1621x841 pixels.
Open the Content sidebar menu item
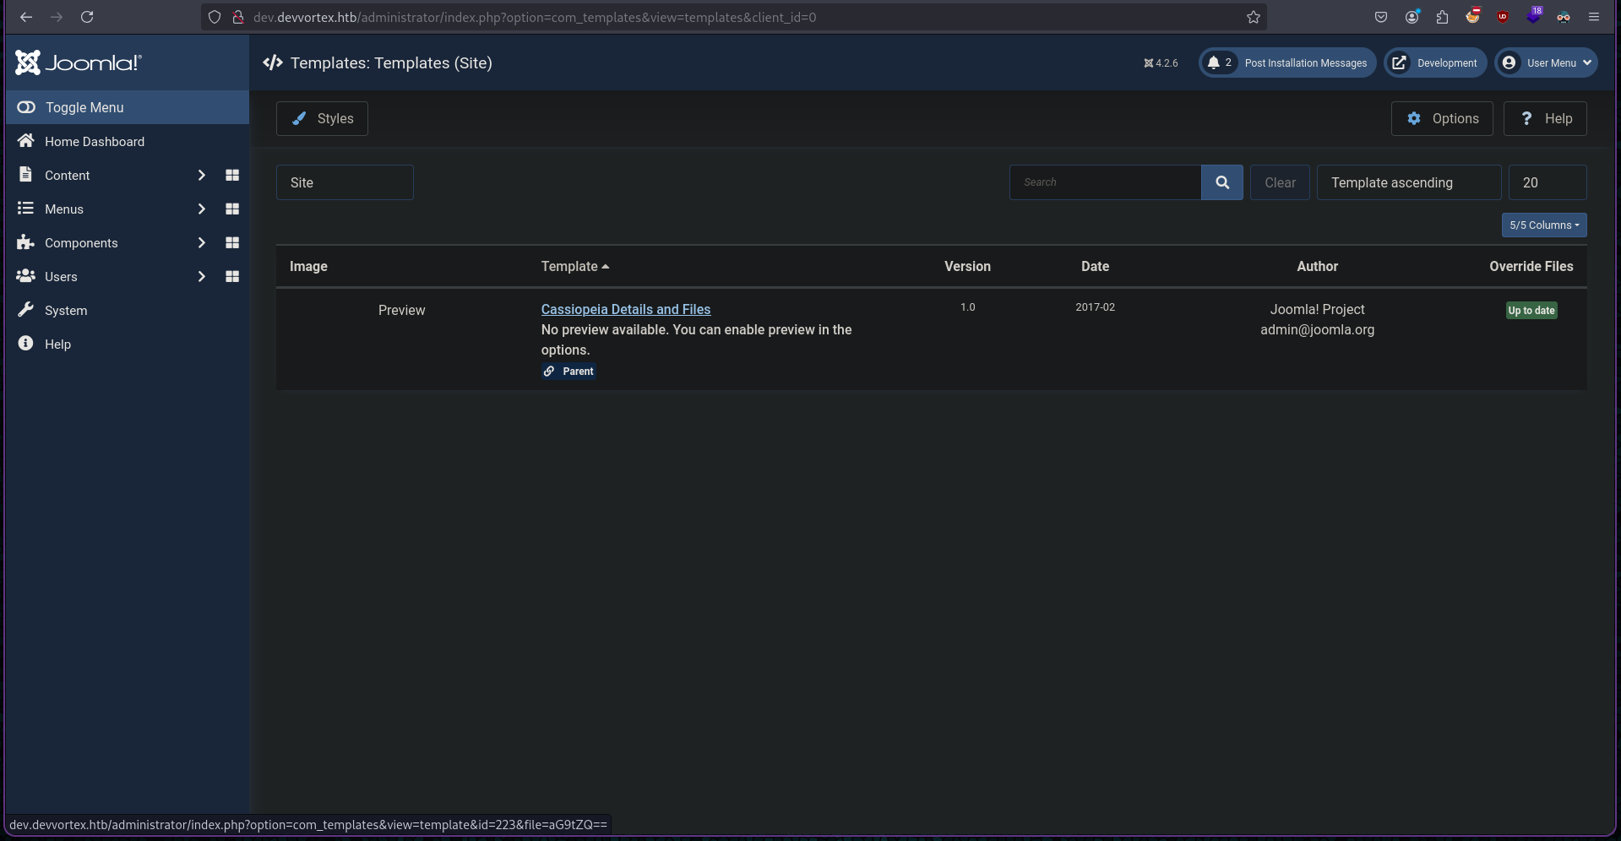pos(68,175)
